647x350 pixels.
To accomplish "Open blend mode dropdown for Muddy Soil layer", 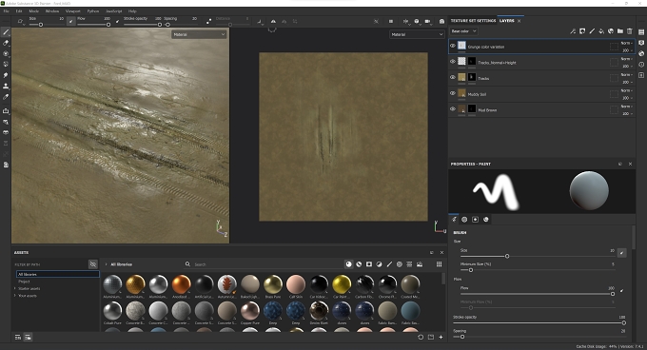I will click(x=627, y=90).
